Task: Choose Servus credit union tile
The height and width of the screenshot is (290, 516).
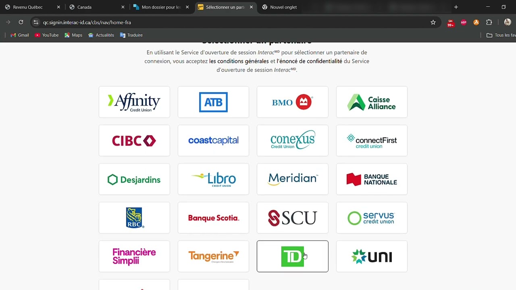Action: 372,218
